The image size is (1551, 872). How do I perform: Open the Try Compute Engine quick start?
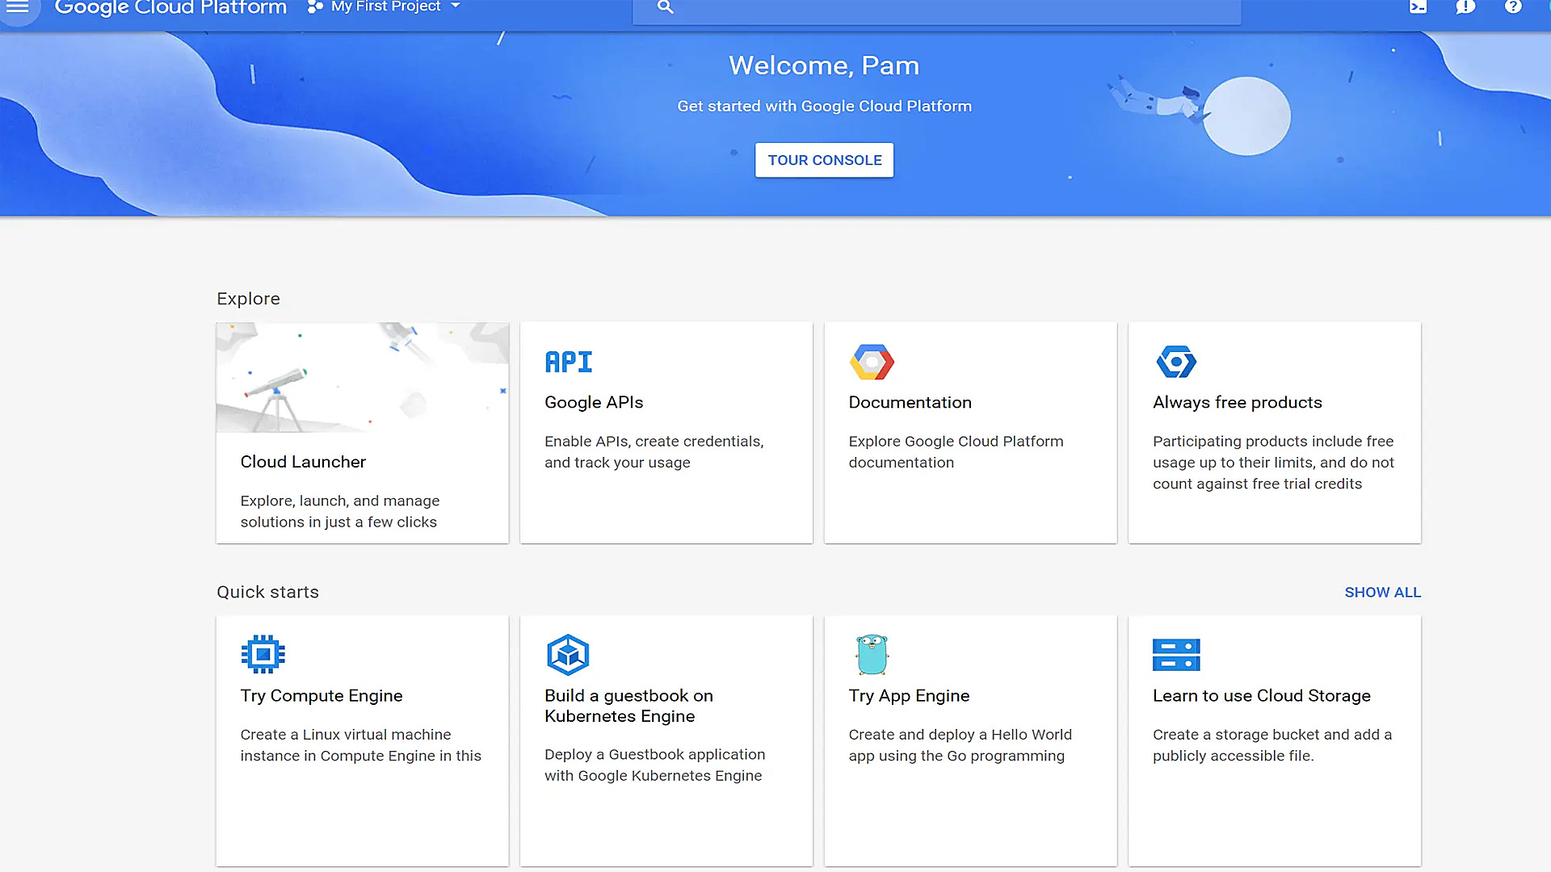(321, 696)
